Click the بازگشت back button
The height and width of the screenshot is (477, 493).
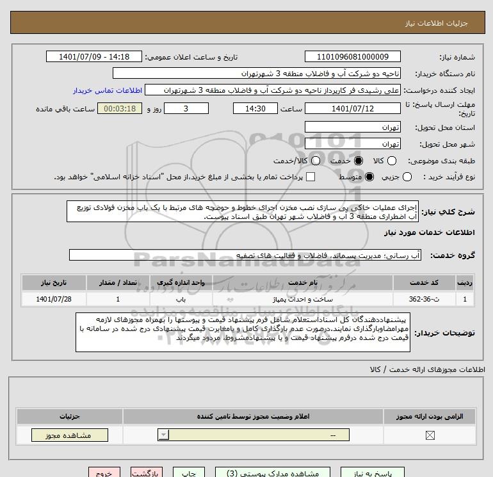pos(147,473)
